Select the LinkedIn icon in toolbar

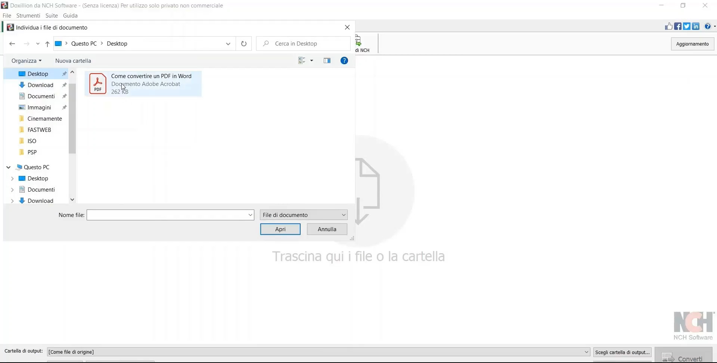pyautogui.click(x=696, y=26)
